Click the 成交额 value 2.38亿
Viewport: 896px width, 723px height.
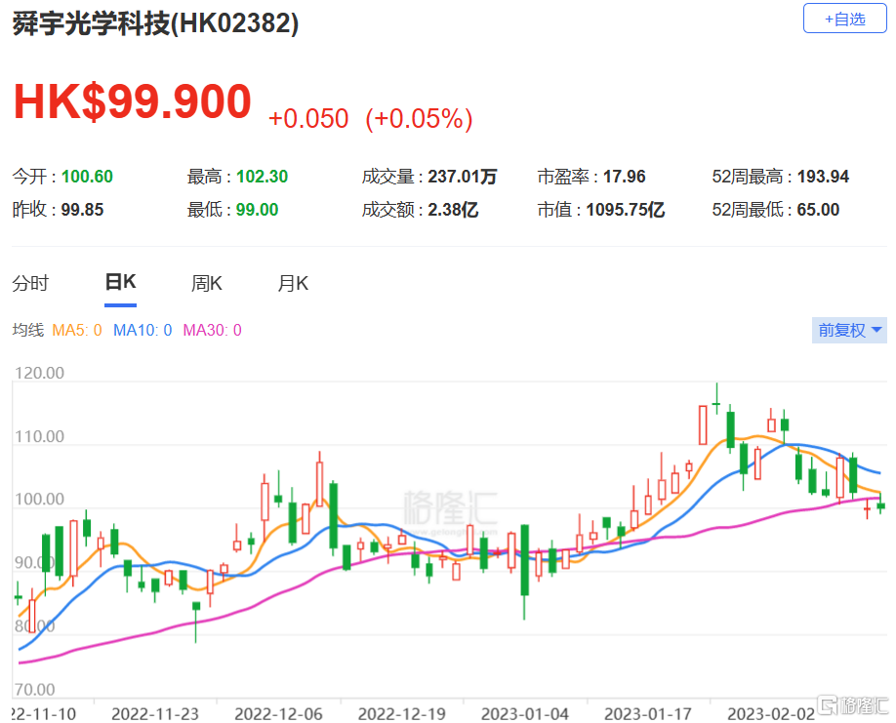(453, 210)
